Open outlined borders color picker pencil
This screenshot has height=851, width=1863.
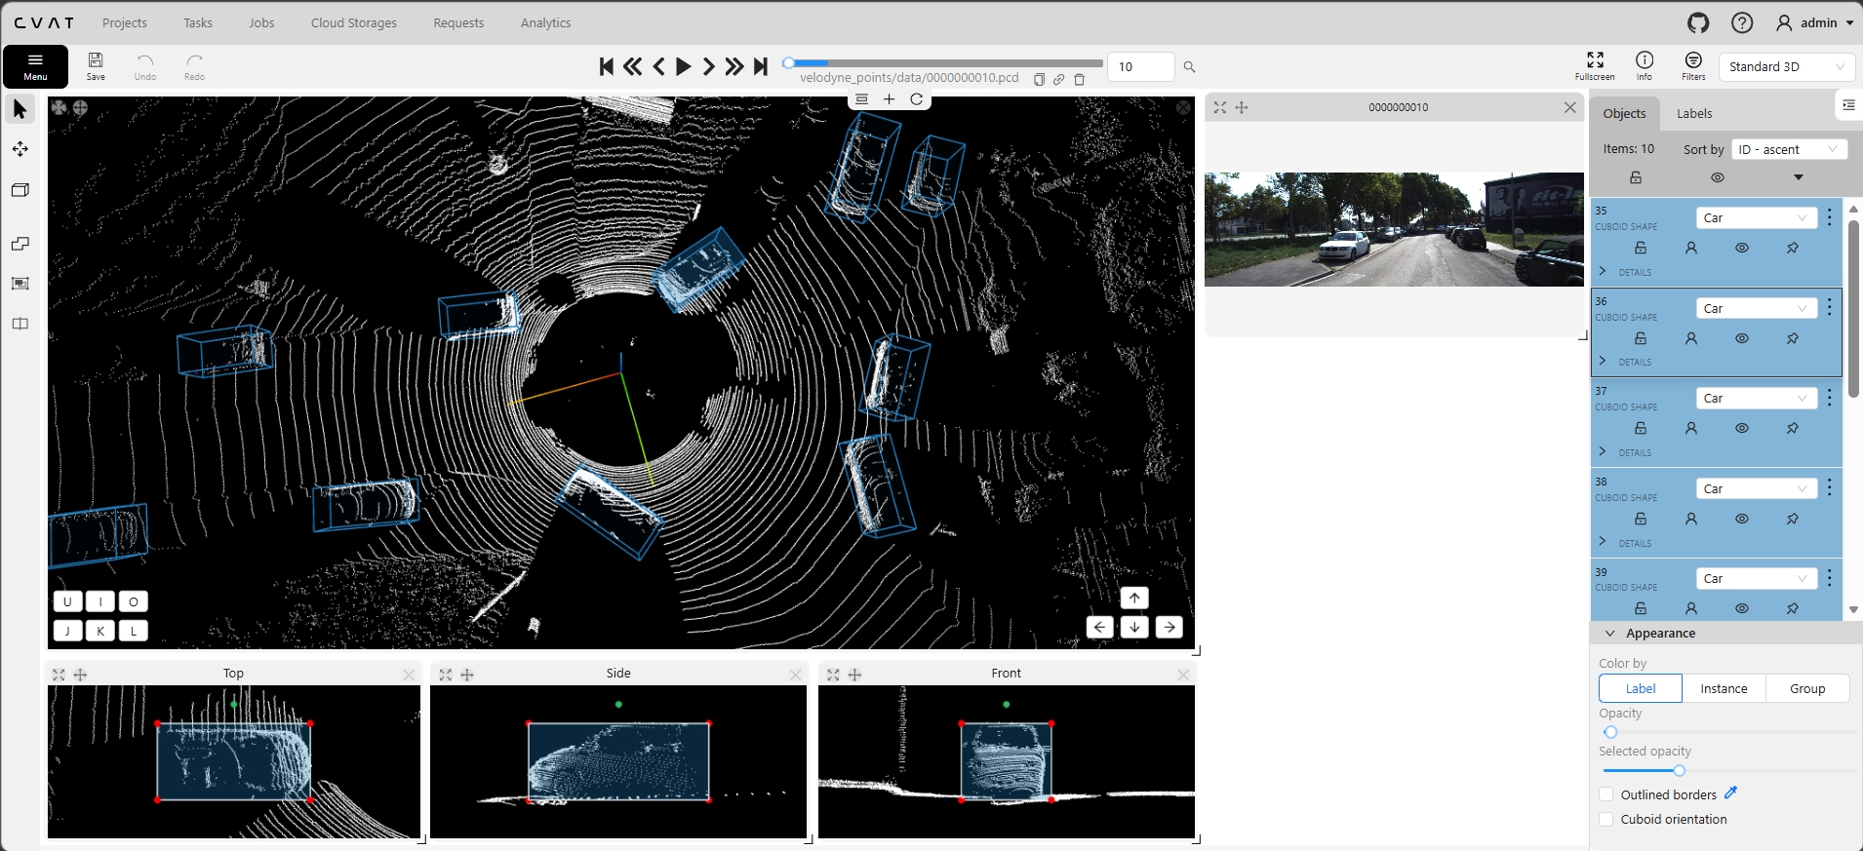click(1731, 793)
